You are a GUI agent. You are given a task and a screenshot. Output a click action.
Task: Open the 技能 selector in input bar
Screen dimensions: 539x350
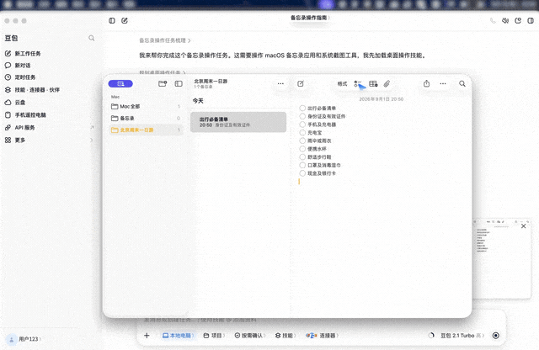tap(286, 336)
